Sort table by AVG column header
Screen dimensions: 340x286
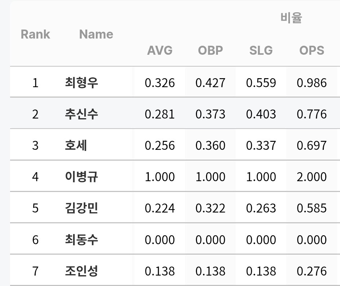point(160,50)
